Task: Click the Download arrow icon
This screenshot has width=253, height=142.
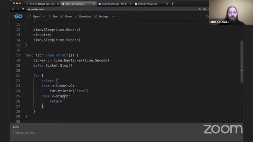Action: tap(76, 17)
